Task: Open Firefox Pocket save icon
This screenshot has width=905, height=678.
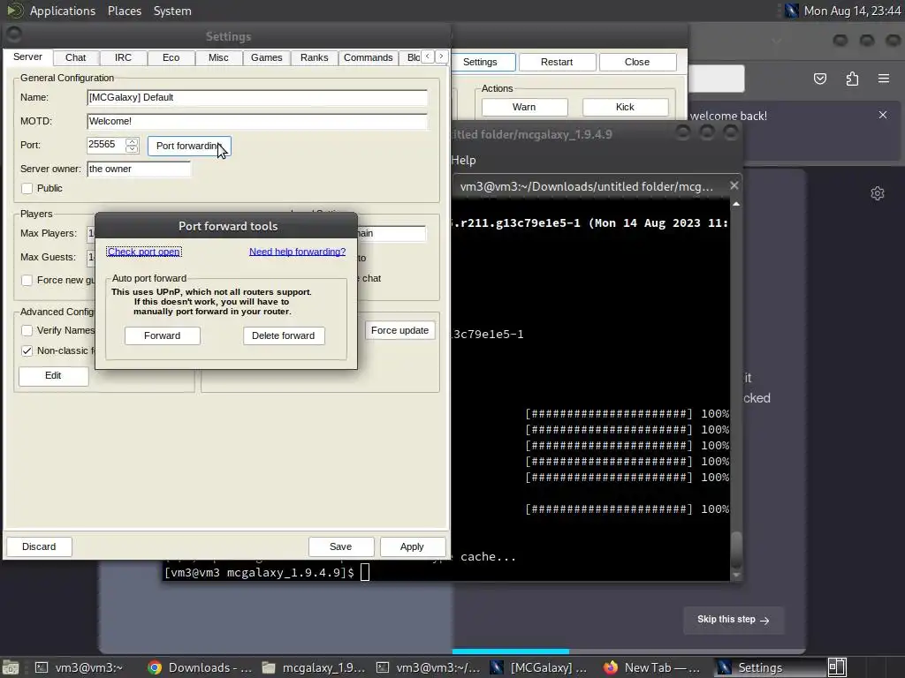Action: point(820,79)
